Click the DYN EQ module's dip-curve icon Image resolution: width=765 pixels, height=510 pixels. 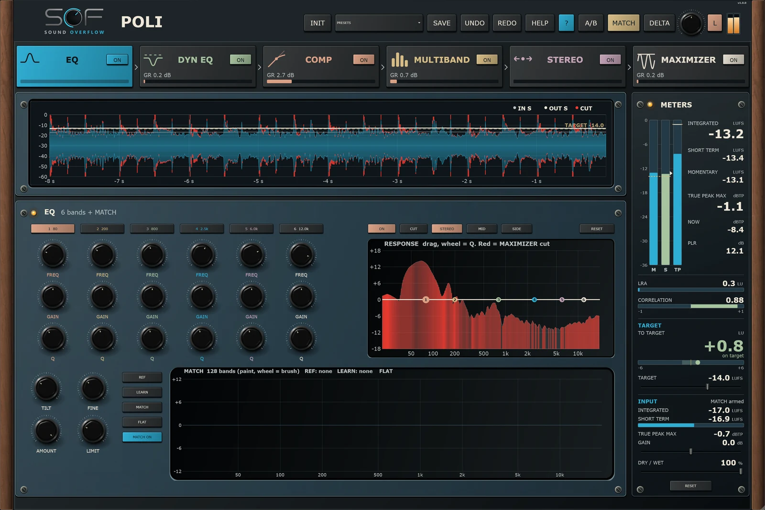tap(153, 60)
